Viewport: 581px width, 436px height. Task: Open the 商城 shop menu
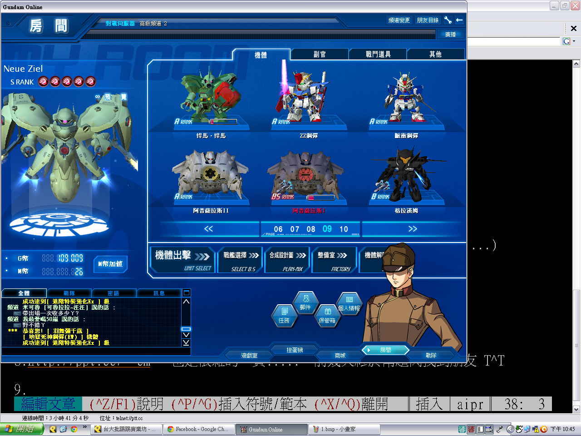pos(340,356)
